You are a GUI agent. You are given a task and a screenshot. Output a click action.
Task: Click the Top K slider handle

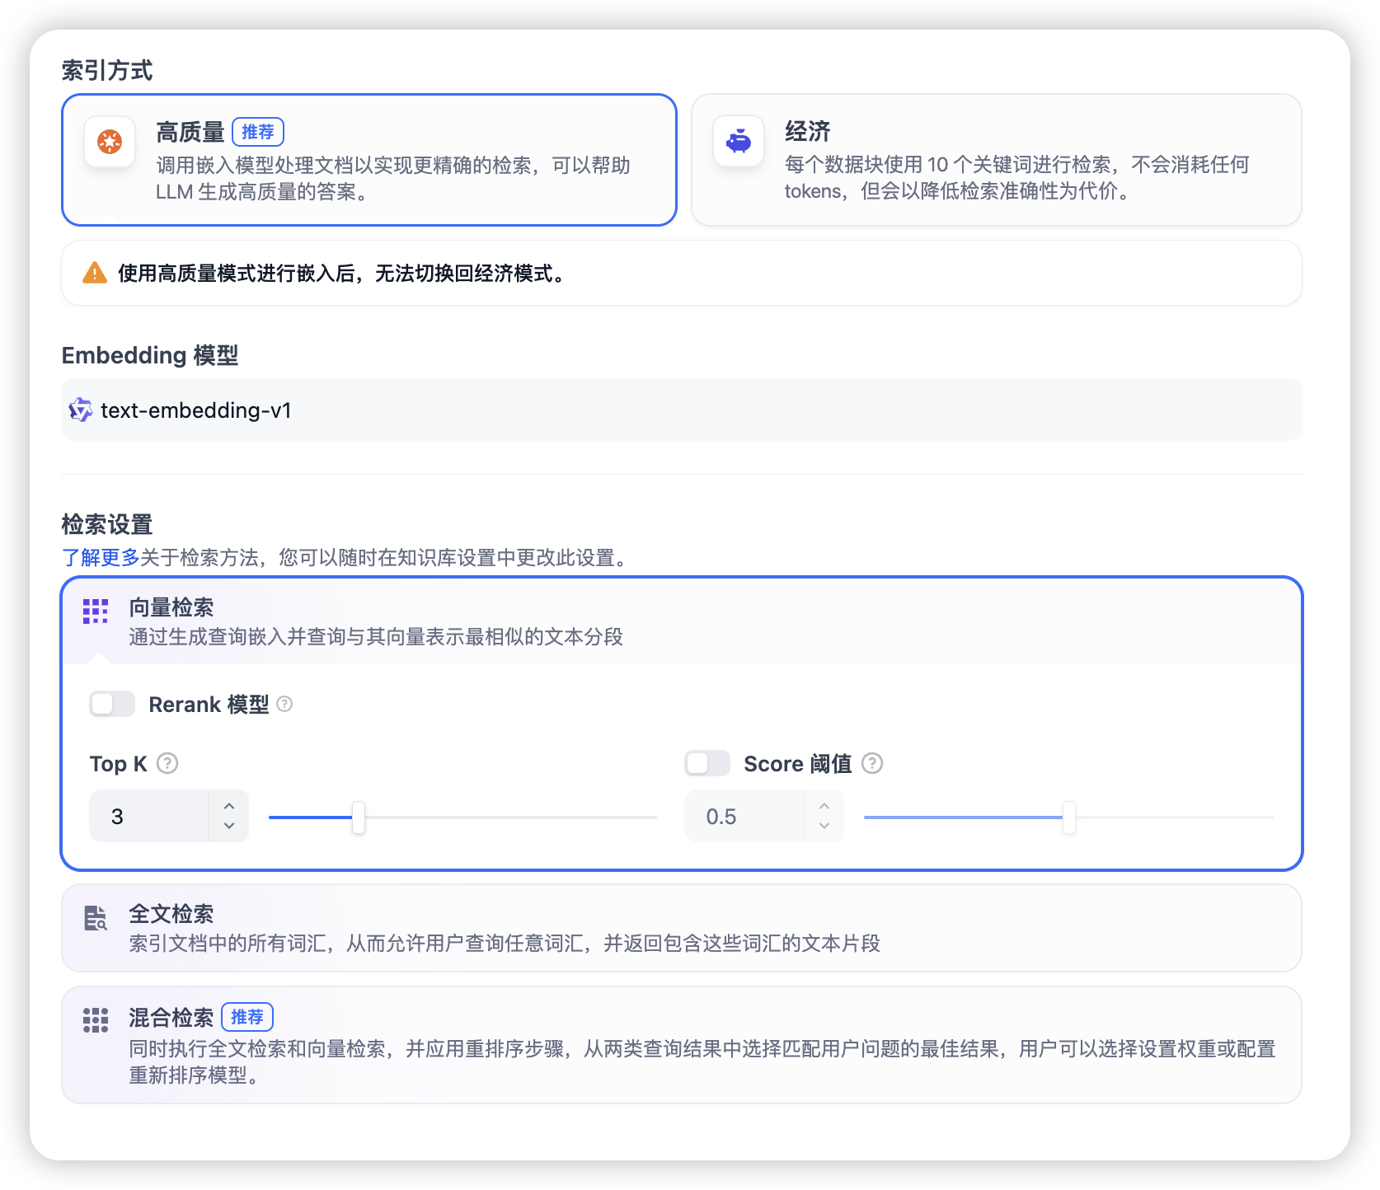[359, 818]
